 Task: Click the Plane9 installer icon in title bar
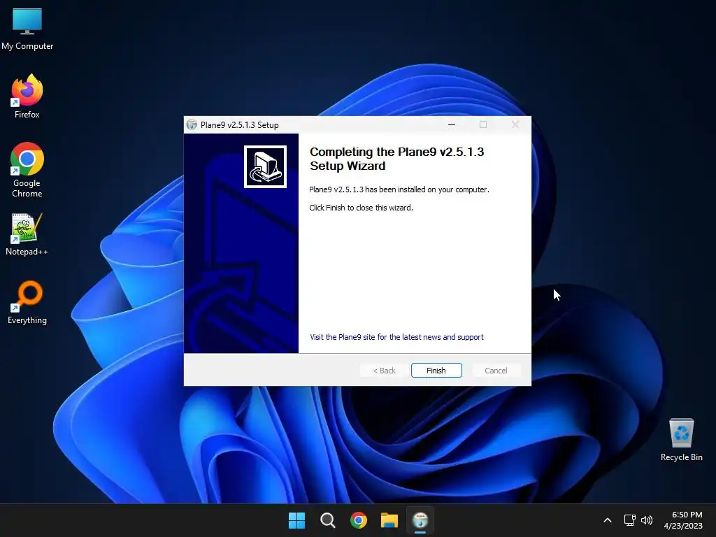[192, 124]
